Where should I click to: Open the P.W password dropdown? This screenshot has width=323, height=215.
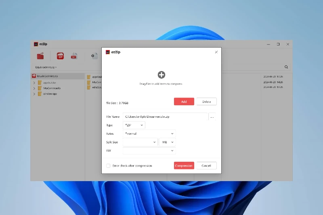click(x=149, y=150)
